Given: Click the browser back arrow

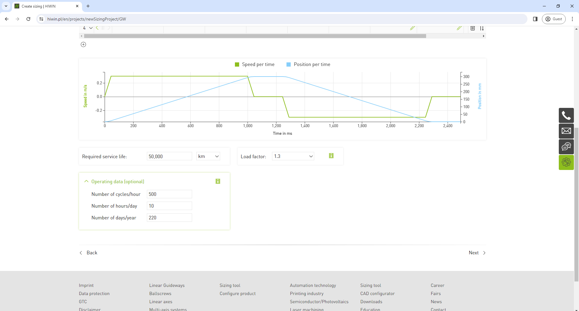Looking at the screenshot, I should tap(7, 19).
